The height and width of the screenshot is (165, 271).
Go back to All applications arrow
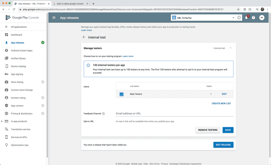tap(7, 27)
